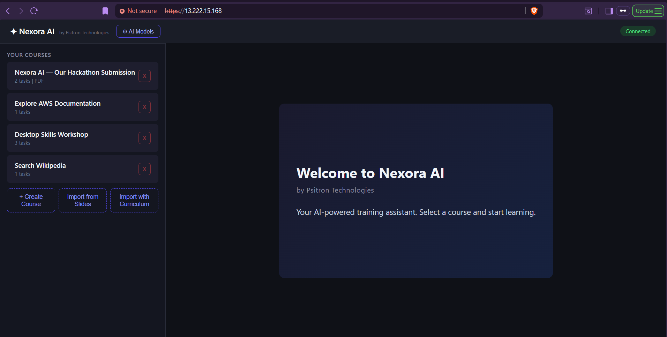
Task: Delete the Explore AWS Documentation course
Action: [x=144, y=107]
